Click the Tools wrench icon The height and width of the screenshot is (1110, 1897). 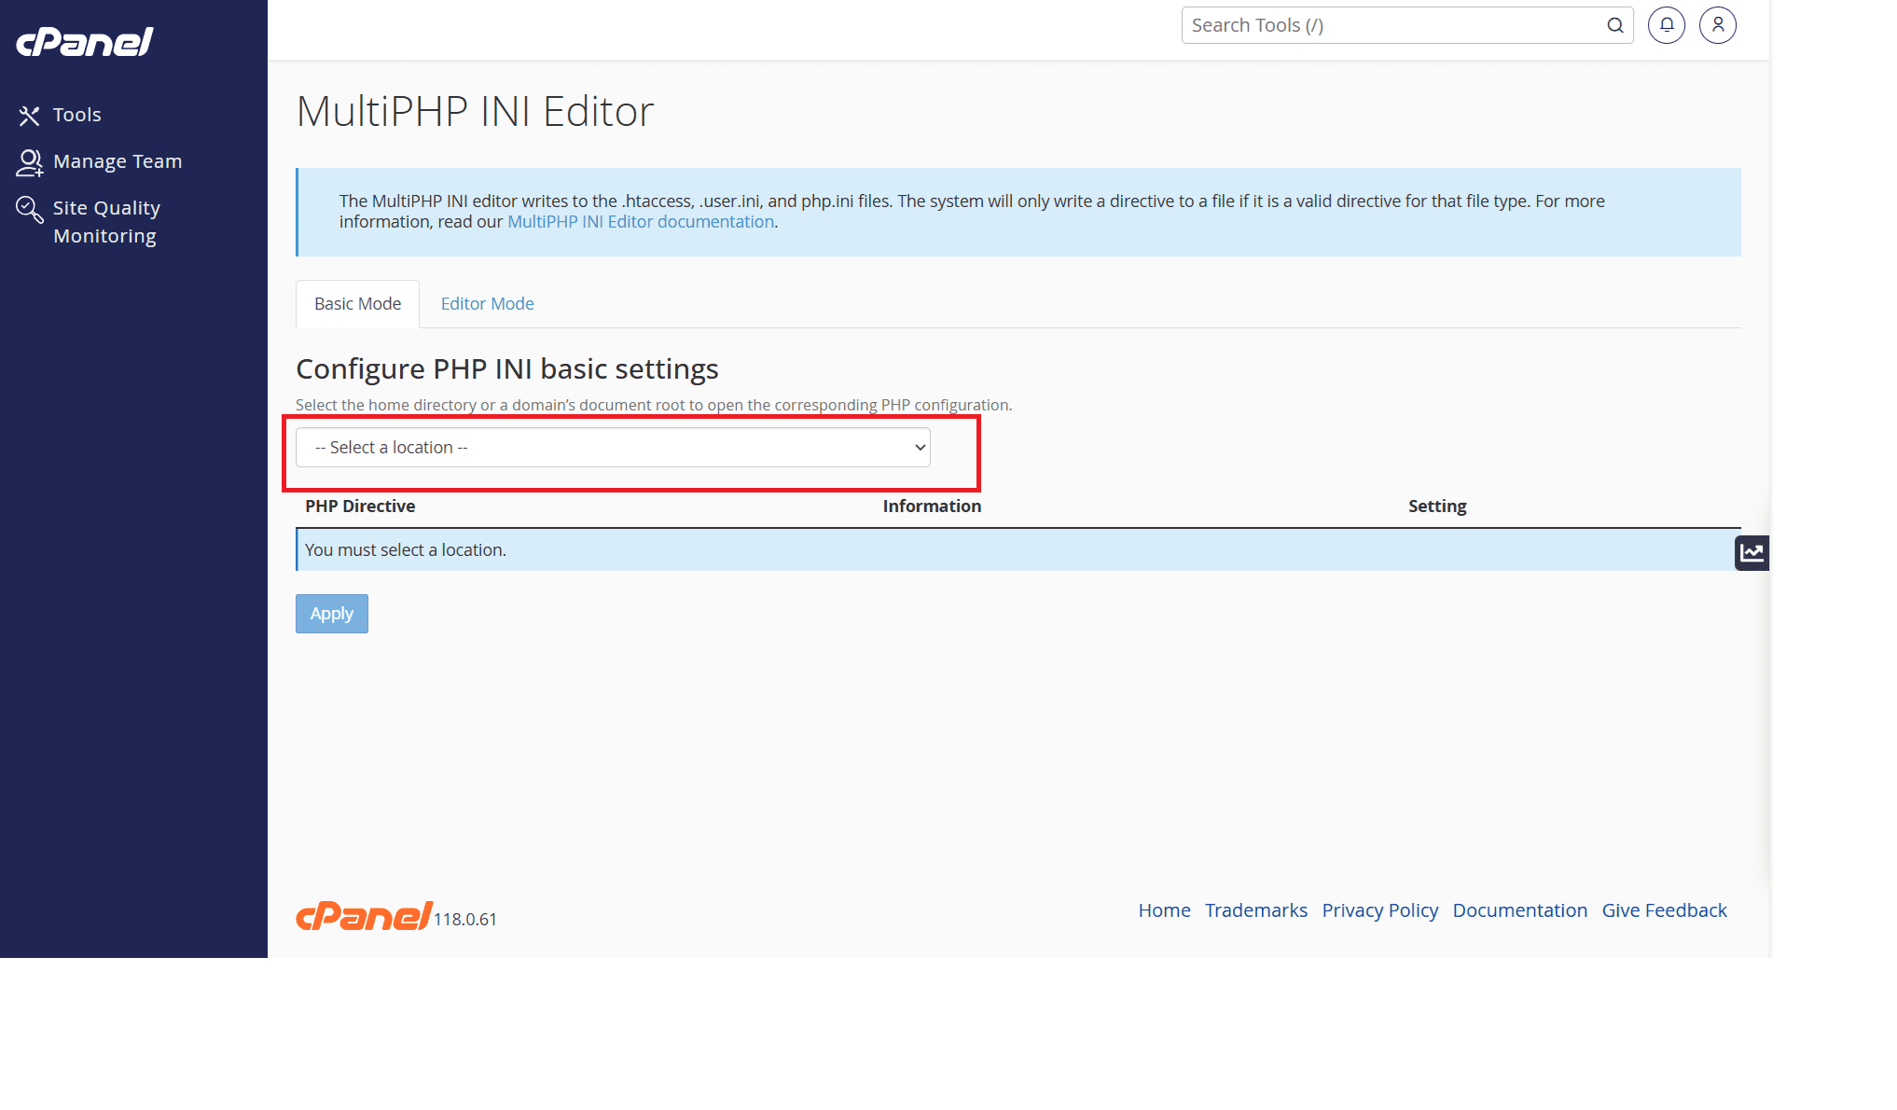pos(29,116)
